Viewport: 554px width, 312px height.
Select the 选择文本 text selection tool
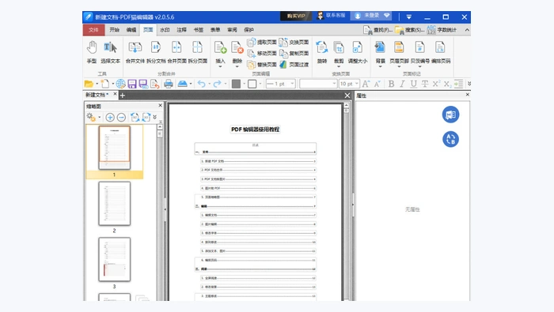tap(110, 52)
